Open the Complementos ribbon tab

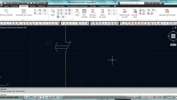[104, 6]
